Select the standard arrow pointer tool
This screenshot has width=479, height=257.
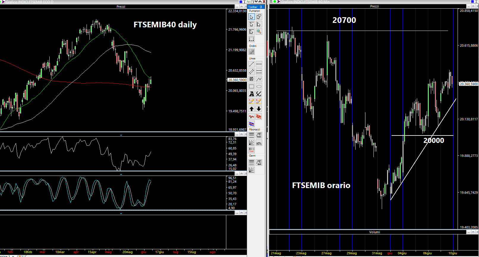[x=252, y=17]
